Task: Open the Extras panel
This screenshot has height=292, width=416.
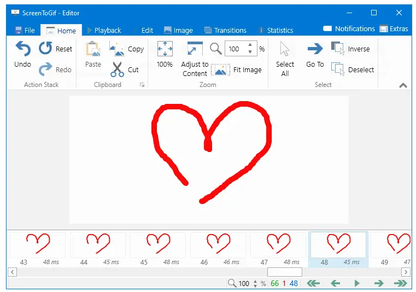Action: [x=394, y=28]
